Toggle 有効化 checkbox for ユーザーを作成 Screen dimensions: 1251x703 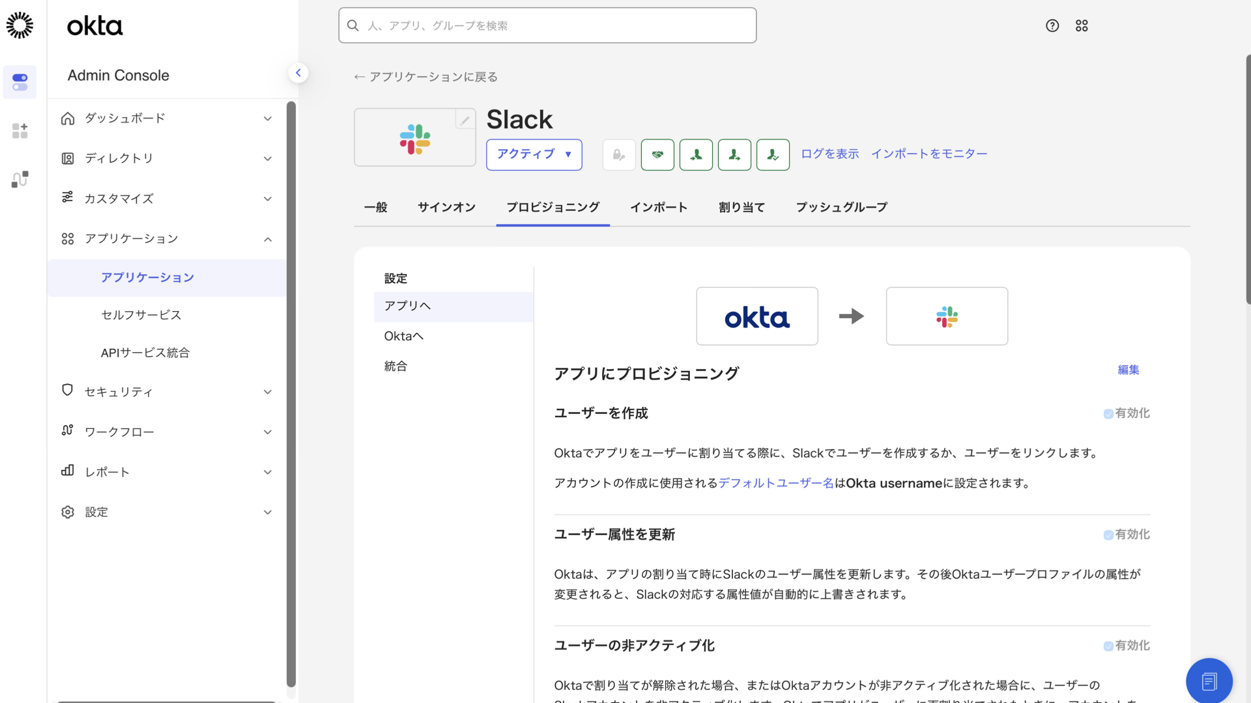1107,413
